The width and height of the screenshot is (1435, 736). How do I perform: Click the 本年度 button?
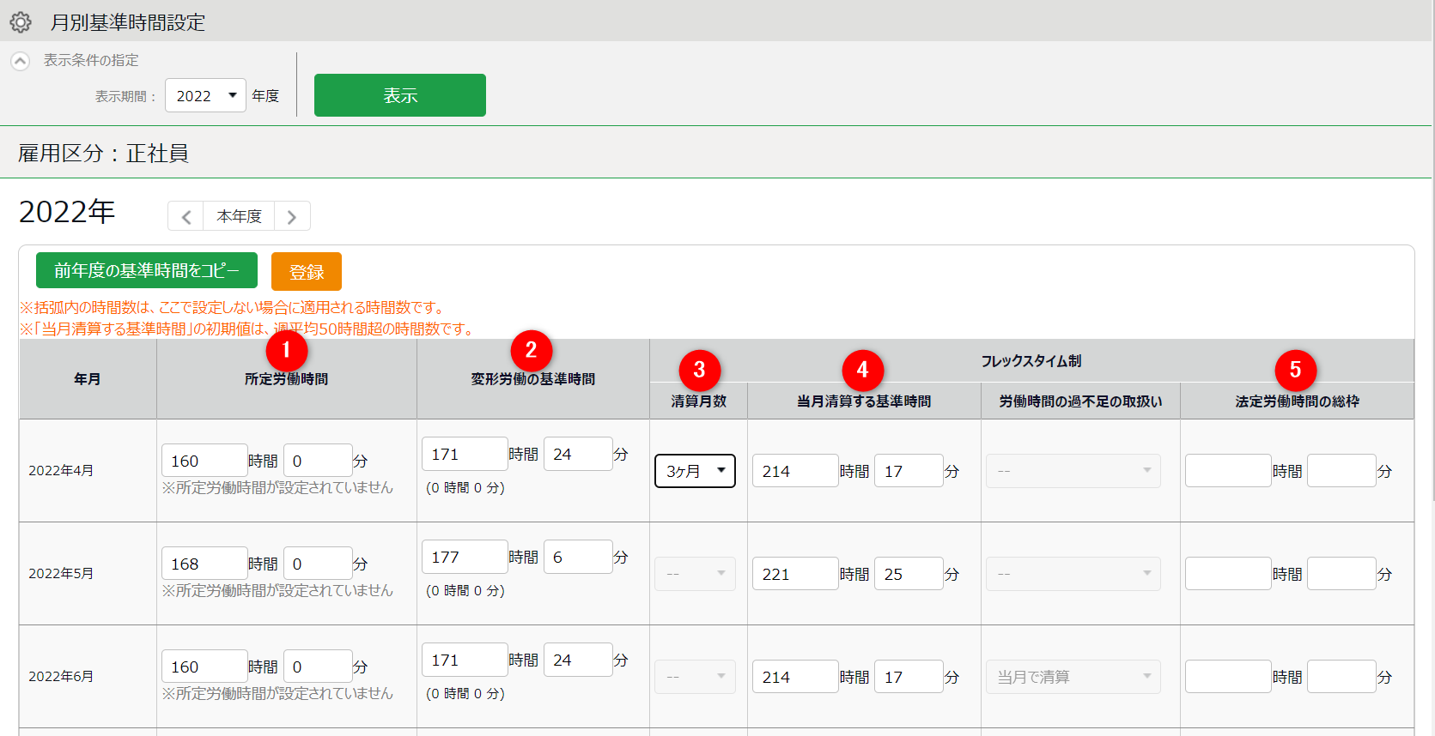(x=239, y=217)
